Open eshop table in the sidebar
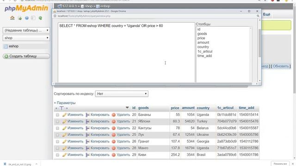The image size is (296, 166). pyautogui.click(x=13, y=46)
